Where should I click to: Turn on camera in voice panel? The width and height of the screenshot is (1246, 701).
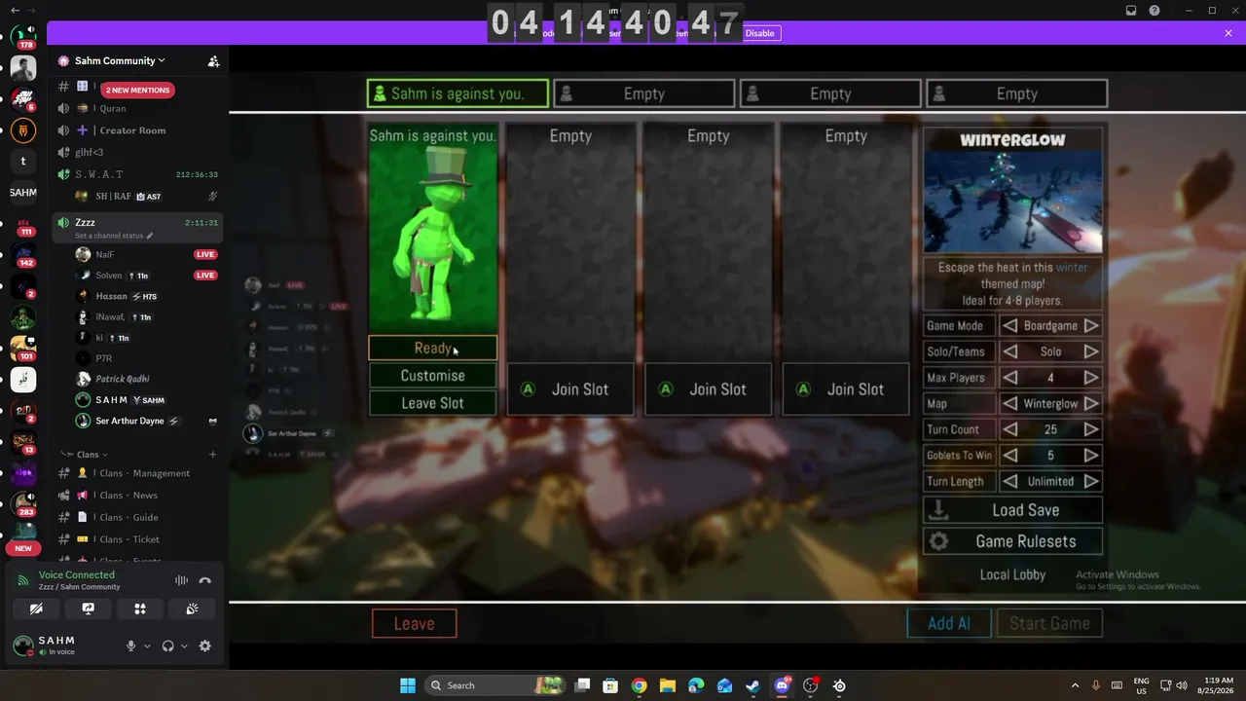36,609
